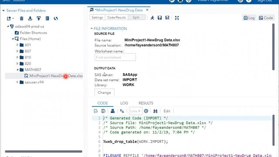Click the file tree horizontal scrollbar

[x=44, y=151]
